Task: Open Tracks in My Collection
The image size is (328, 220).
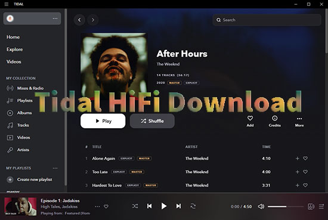Action: [x=18, y=125]
